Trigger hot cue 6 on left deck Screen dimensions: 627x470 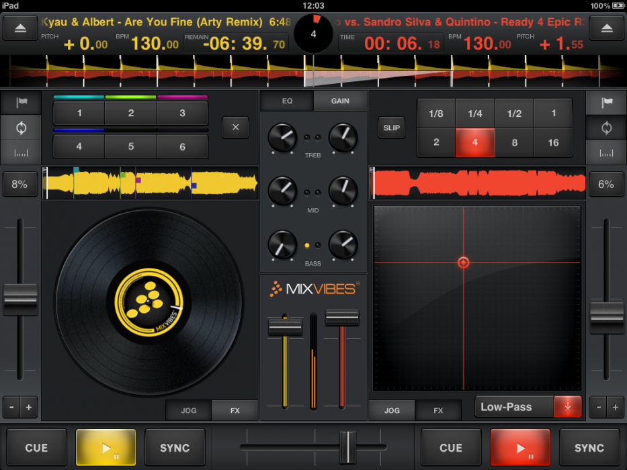[182, 146]
